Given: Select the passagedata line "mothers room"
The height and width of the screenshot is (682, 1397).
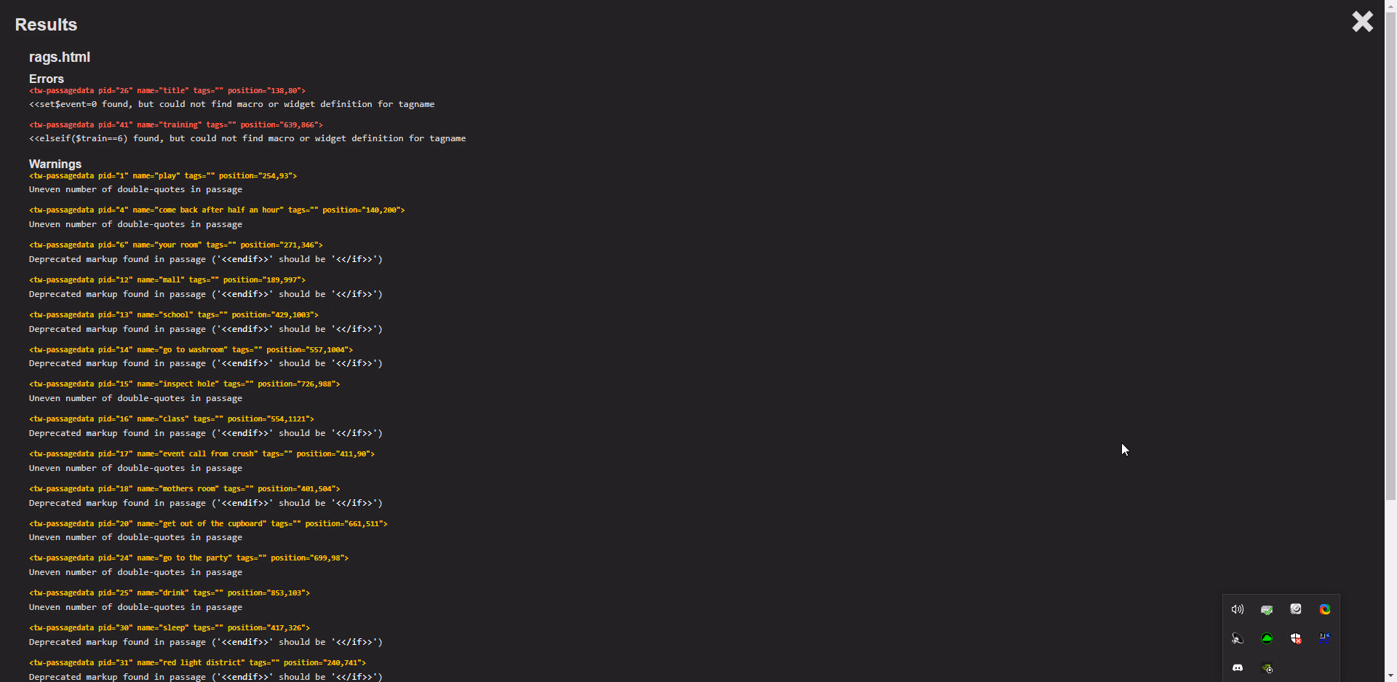Looking at the screenshot, I should [x=185, y=488].
